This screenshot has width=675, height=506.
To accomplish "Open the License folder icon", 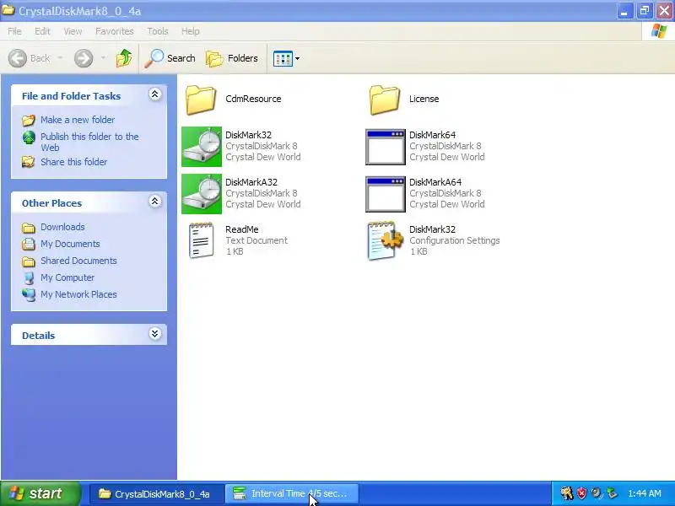I will tap(385, 100).
